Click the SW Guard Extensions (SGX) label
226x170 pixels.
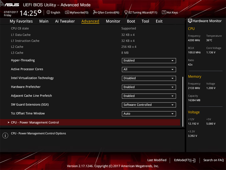(30, 105)
